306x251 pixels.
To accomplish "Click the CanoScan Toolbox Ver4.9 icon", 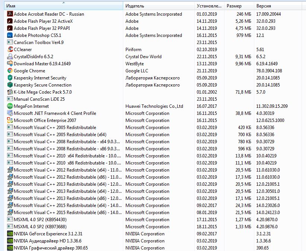I will pos(10,42).
